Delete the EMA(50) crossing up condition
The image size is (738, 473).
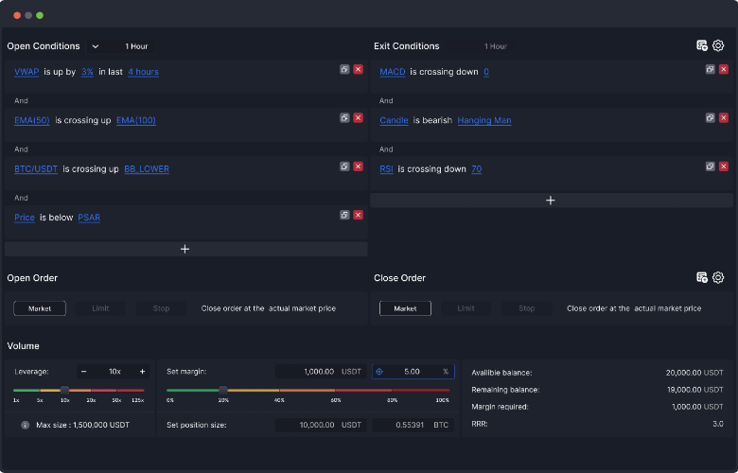click(359, 117)
